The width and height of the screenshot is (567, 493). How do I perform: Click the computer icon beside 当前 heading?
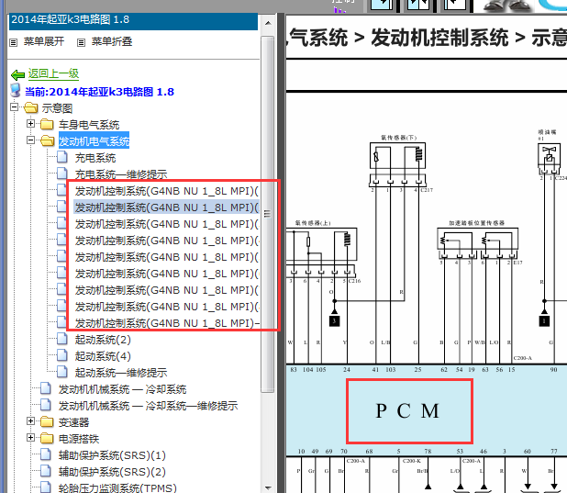coord(16,91)
